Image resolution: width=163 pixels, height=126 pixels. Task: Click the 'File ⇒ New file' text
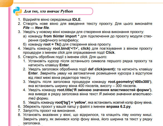36,28
